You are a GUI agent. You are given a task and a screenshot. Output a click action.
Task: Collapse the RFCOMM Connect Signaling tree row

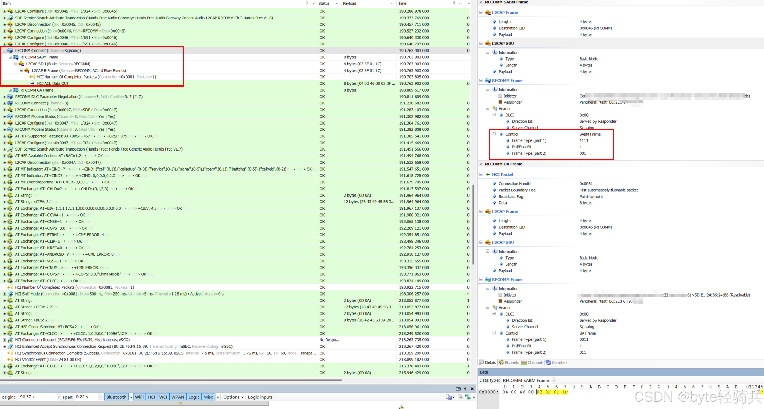pos(4,51)
